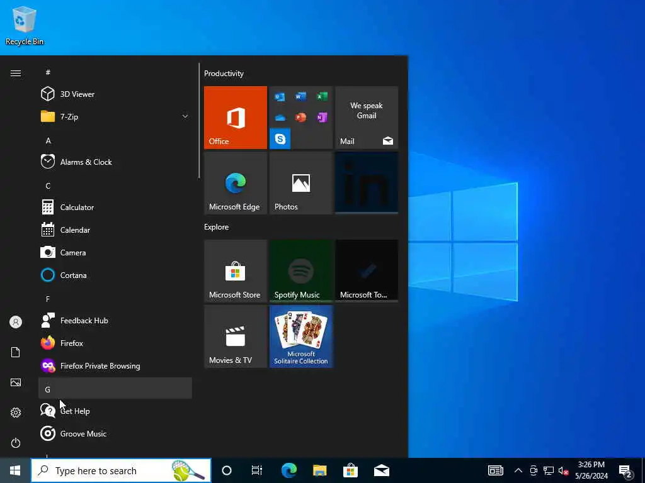Open the Photos tile
This screenshot has height=483, width=645.
[x=301, y=183]
